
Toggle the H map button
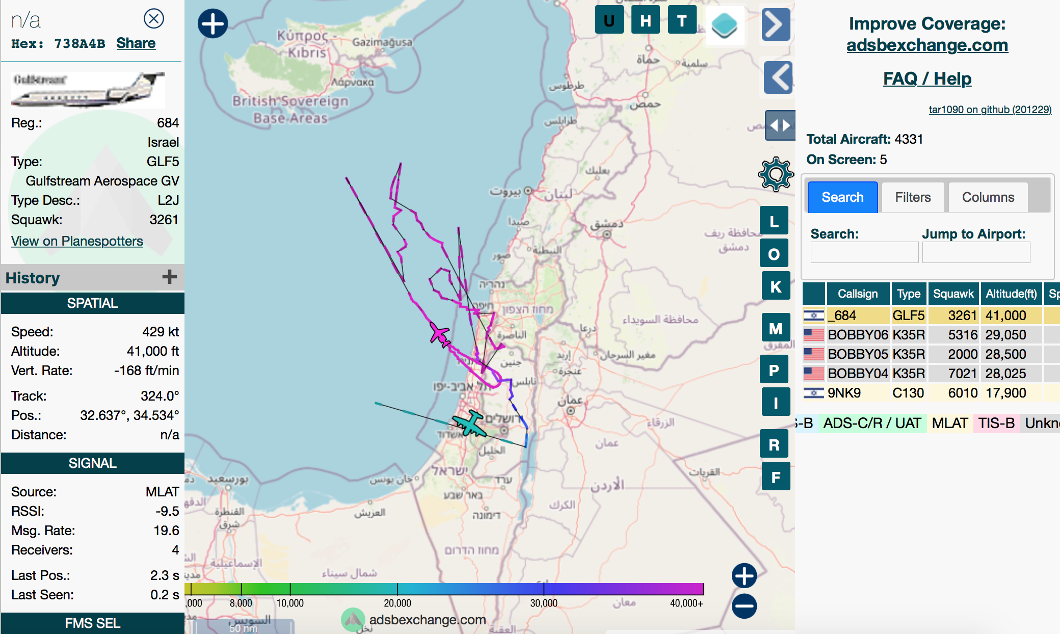point(646,20)
